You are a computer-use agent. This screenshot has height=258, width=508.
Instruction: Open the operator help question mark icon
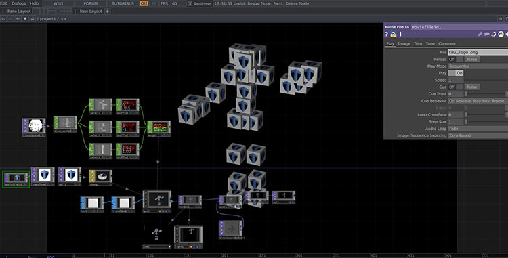click(386, 34)
